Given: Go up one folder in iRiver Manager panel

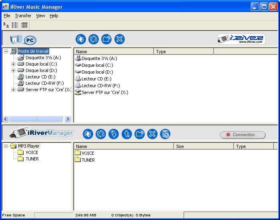Looking at the screenshot, I should tap(88, 134).
